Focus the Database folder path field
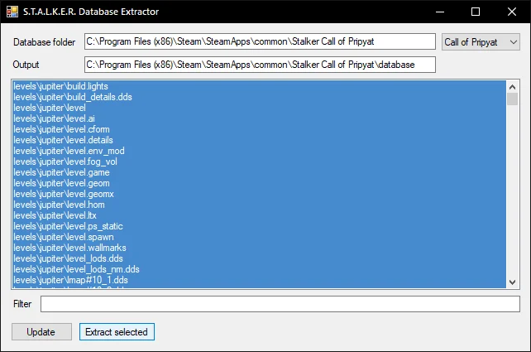 pyautogui.click(x=260, y=41)
